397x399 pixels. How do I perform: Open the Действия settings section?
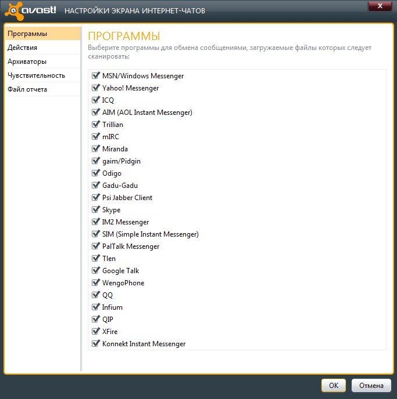click(42, 48)
